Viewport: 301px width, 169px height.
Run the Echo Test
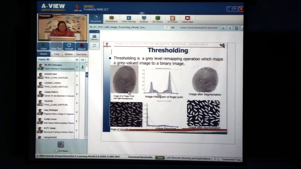pos(56,47)
